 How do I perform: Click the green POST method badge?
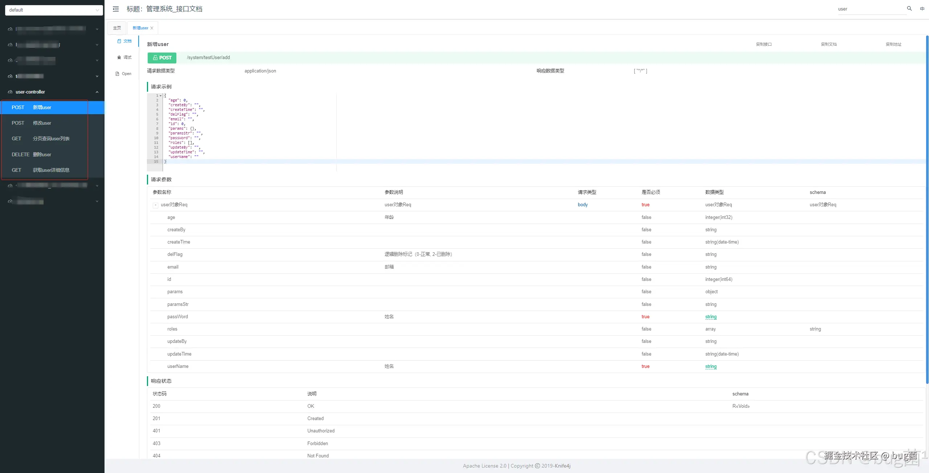[162, 58]
